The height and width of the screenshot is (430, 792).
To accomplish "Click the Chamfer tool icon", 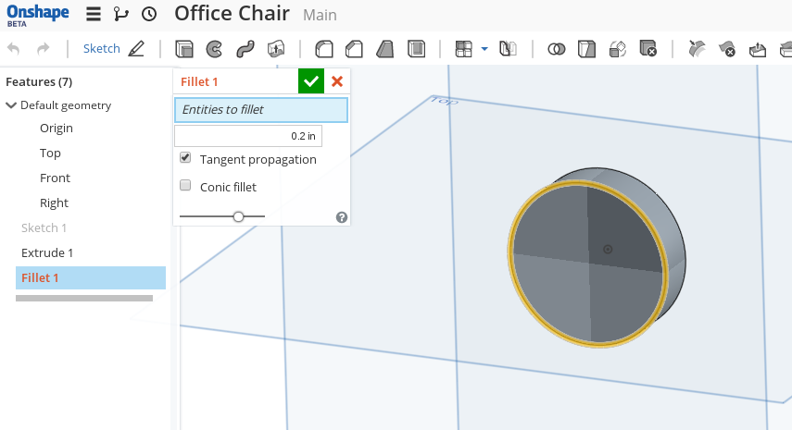I will [354, 48].
